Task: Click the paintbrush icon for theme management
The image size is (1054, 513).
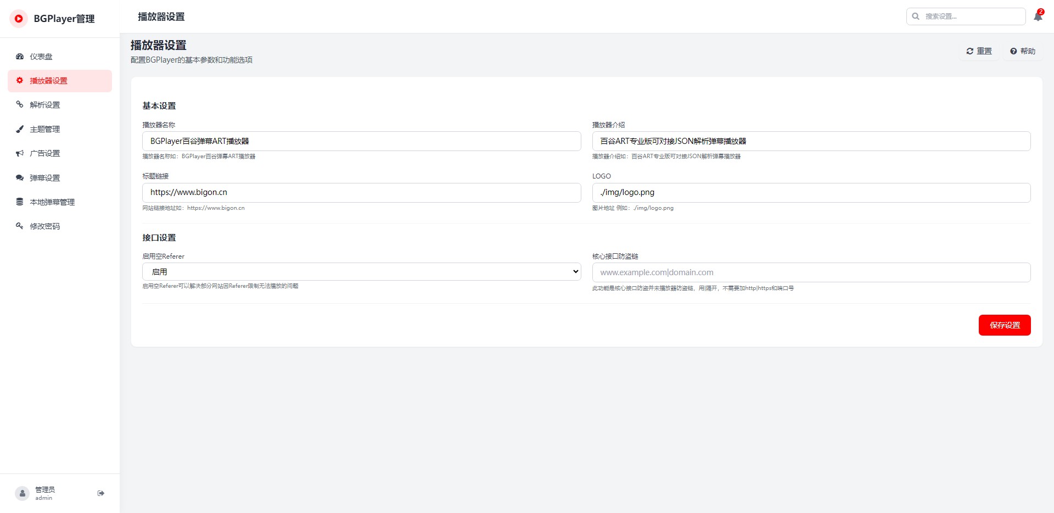Action: [20, 129]
